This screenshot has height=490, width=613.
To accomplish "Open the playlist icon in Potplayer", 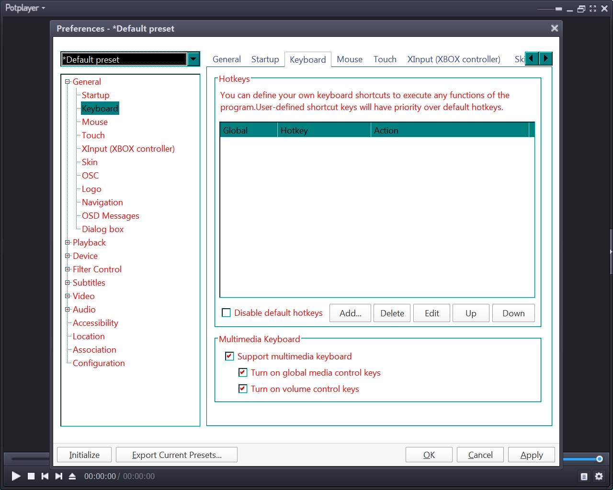I will 584,477.
